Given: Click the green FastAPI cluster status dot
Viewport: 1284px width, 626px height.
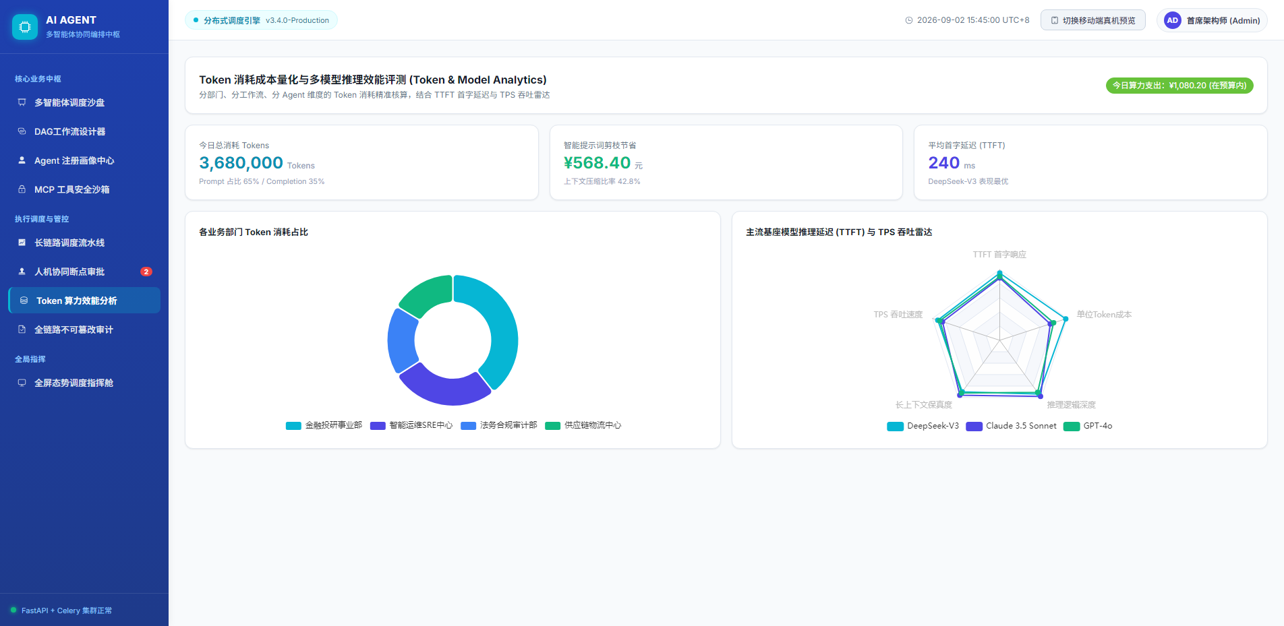Looking at the screenshot, I should (x=13, y=610).
